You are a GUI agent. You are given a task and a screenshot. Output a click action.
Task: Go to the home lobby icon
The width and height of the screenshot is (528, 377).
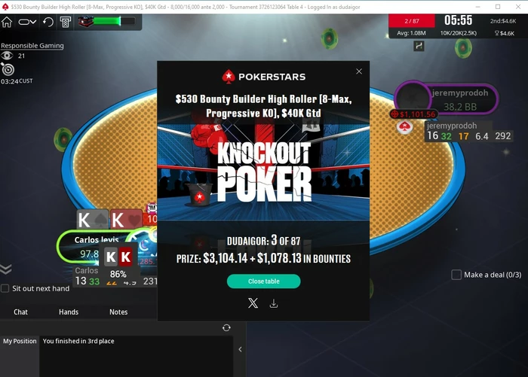click(x=7, y=22)
